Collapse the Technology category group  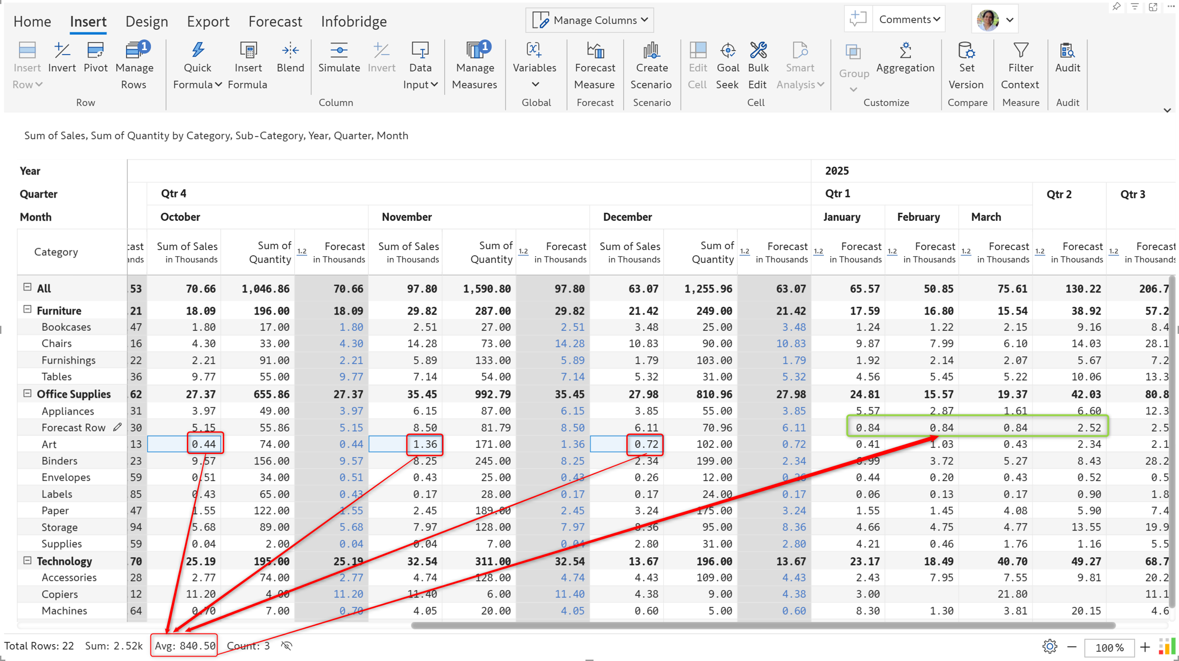click(x=28, y=560)
